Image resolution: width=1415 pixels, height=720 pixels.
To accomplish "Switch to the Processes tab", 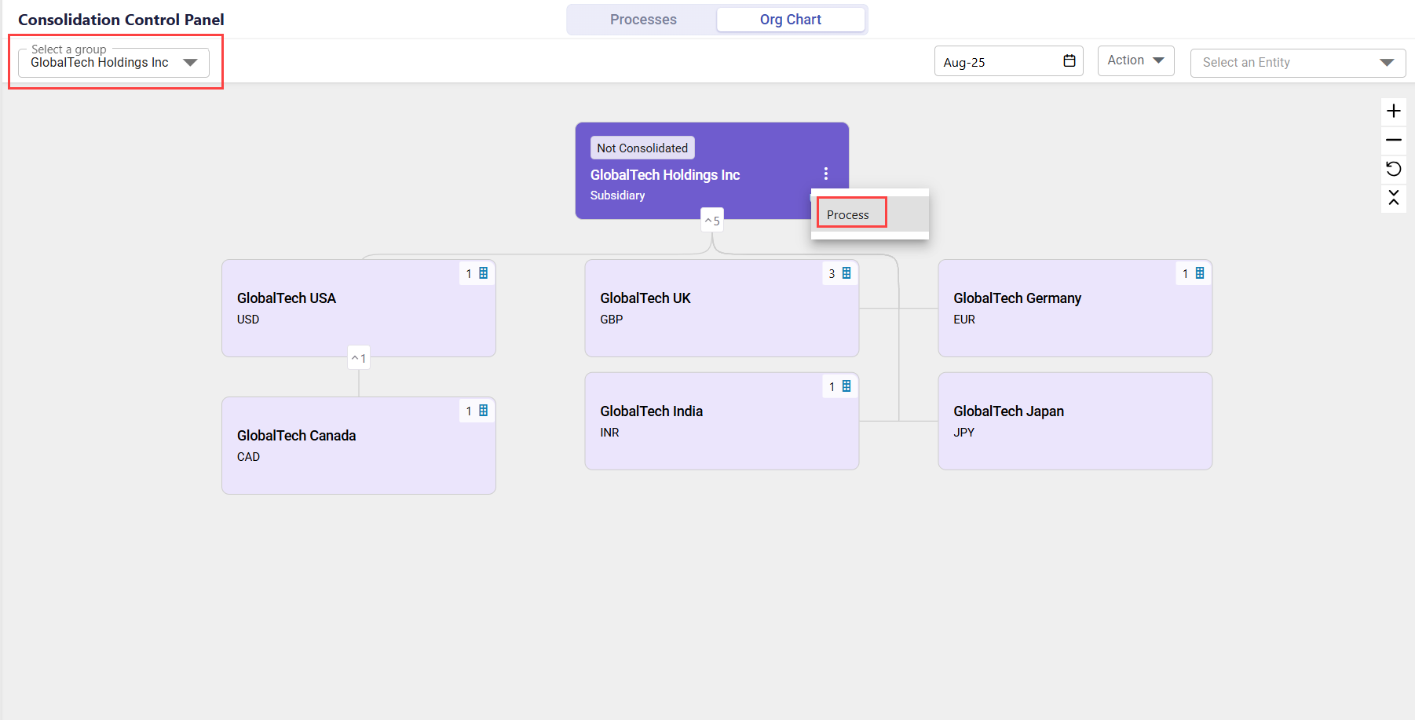I will (643, 20).
